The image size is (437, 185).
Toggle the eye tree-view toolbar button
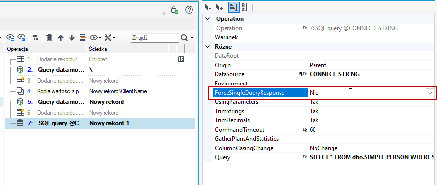coord(10,37)
